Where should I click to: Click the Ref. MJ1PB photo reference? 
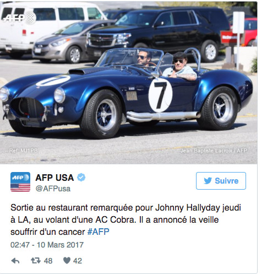(x=24, y=151)
